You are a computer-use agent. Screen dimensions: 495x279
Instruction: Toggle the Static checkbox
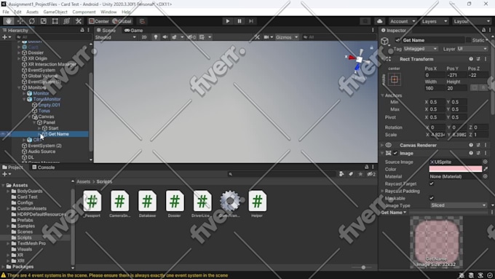tap(469, 40)
